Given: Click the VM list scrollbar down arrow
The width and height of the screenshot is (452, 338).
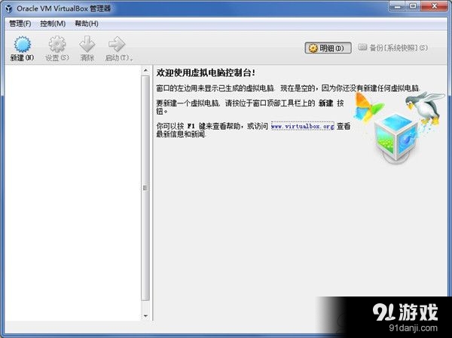Looking at the screenshot, I should click(x=145, y=316).
